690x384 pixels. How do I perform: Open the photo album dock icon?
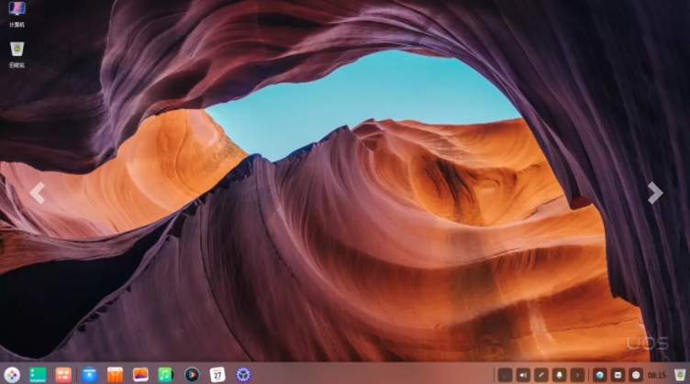(140, 374)
